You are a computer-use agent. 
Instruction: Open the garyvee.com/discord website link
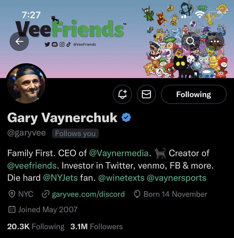pos(88,194)
